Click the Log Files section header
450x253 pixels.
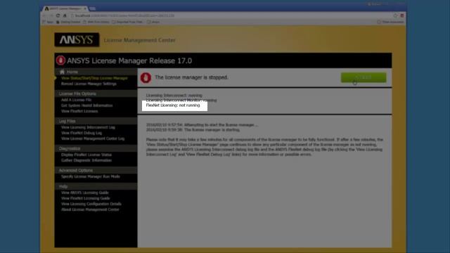(x=67, y=121)
